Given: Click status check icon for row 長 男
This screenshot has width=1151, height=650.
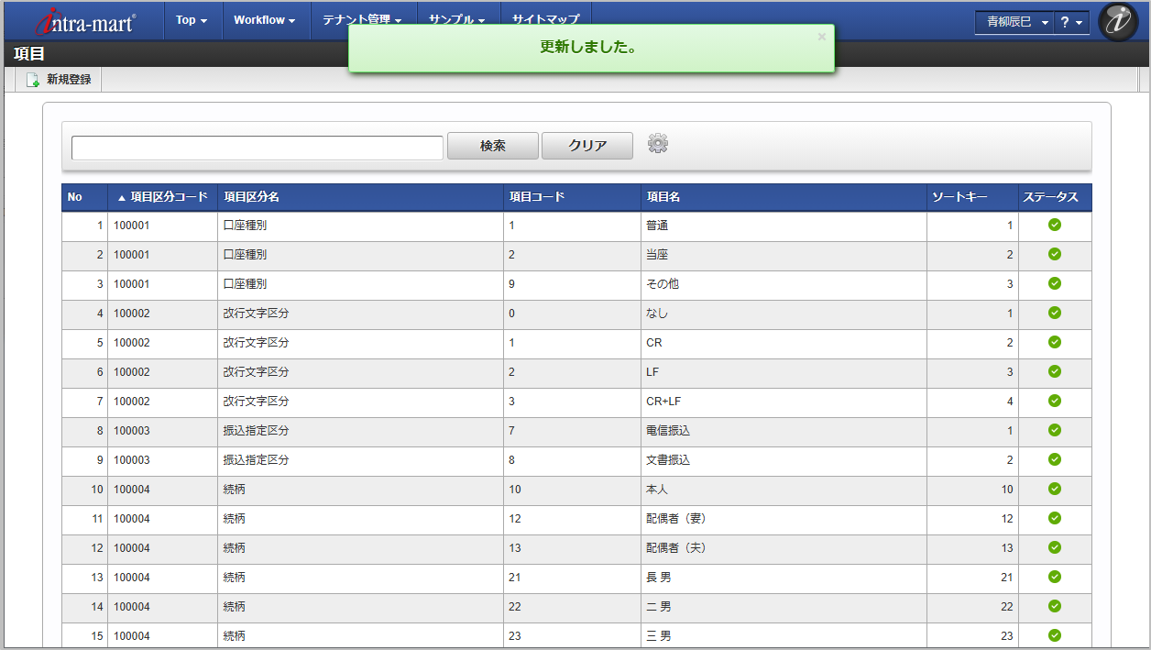Looking at the screenshot, I should pos(1055,577).
